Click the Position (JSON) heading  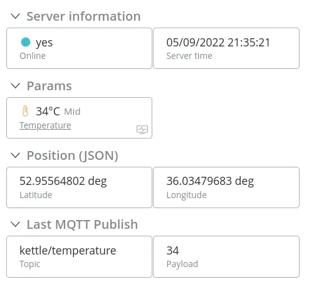point(73,155)
